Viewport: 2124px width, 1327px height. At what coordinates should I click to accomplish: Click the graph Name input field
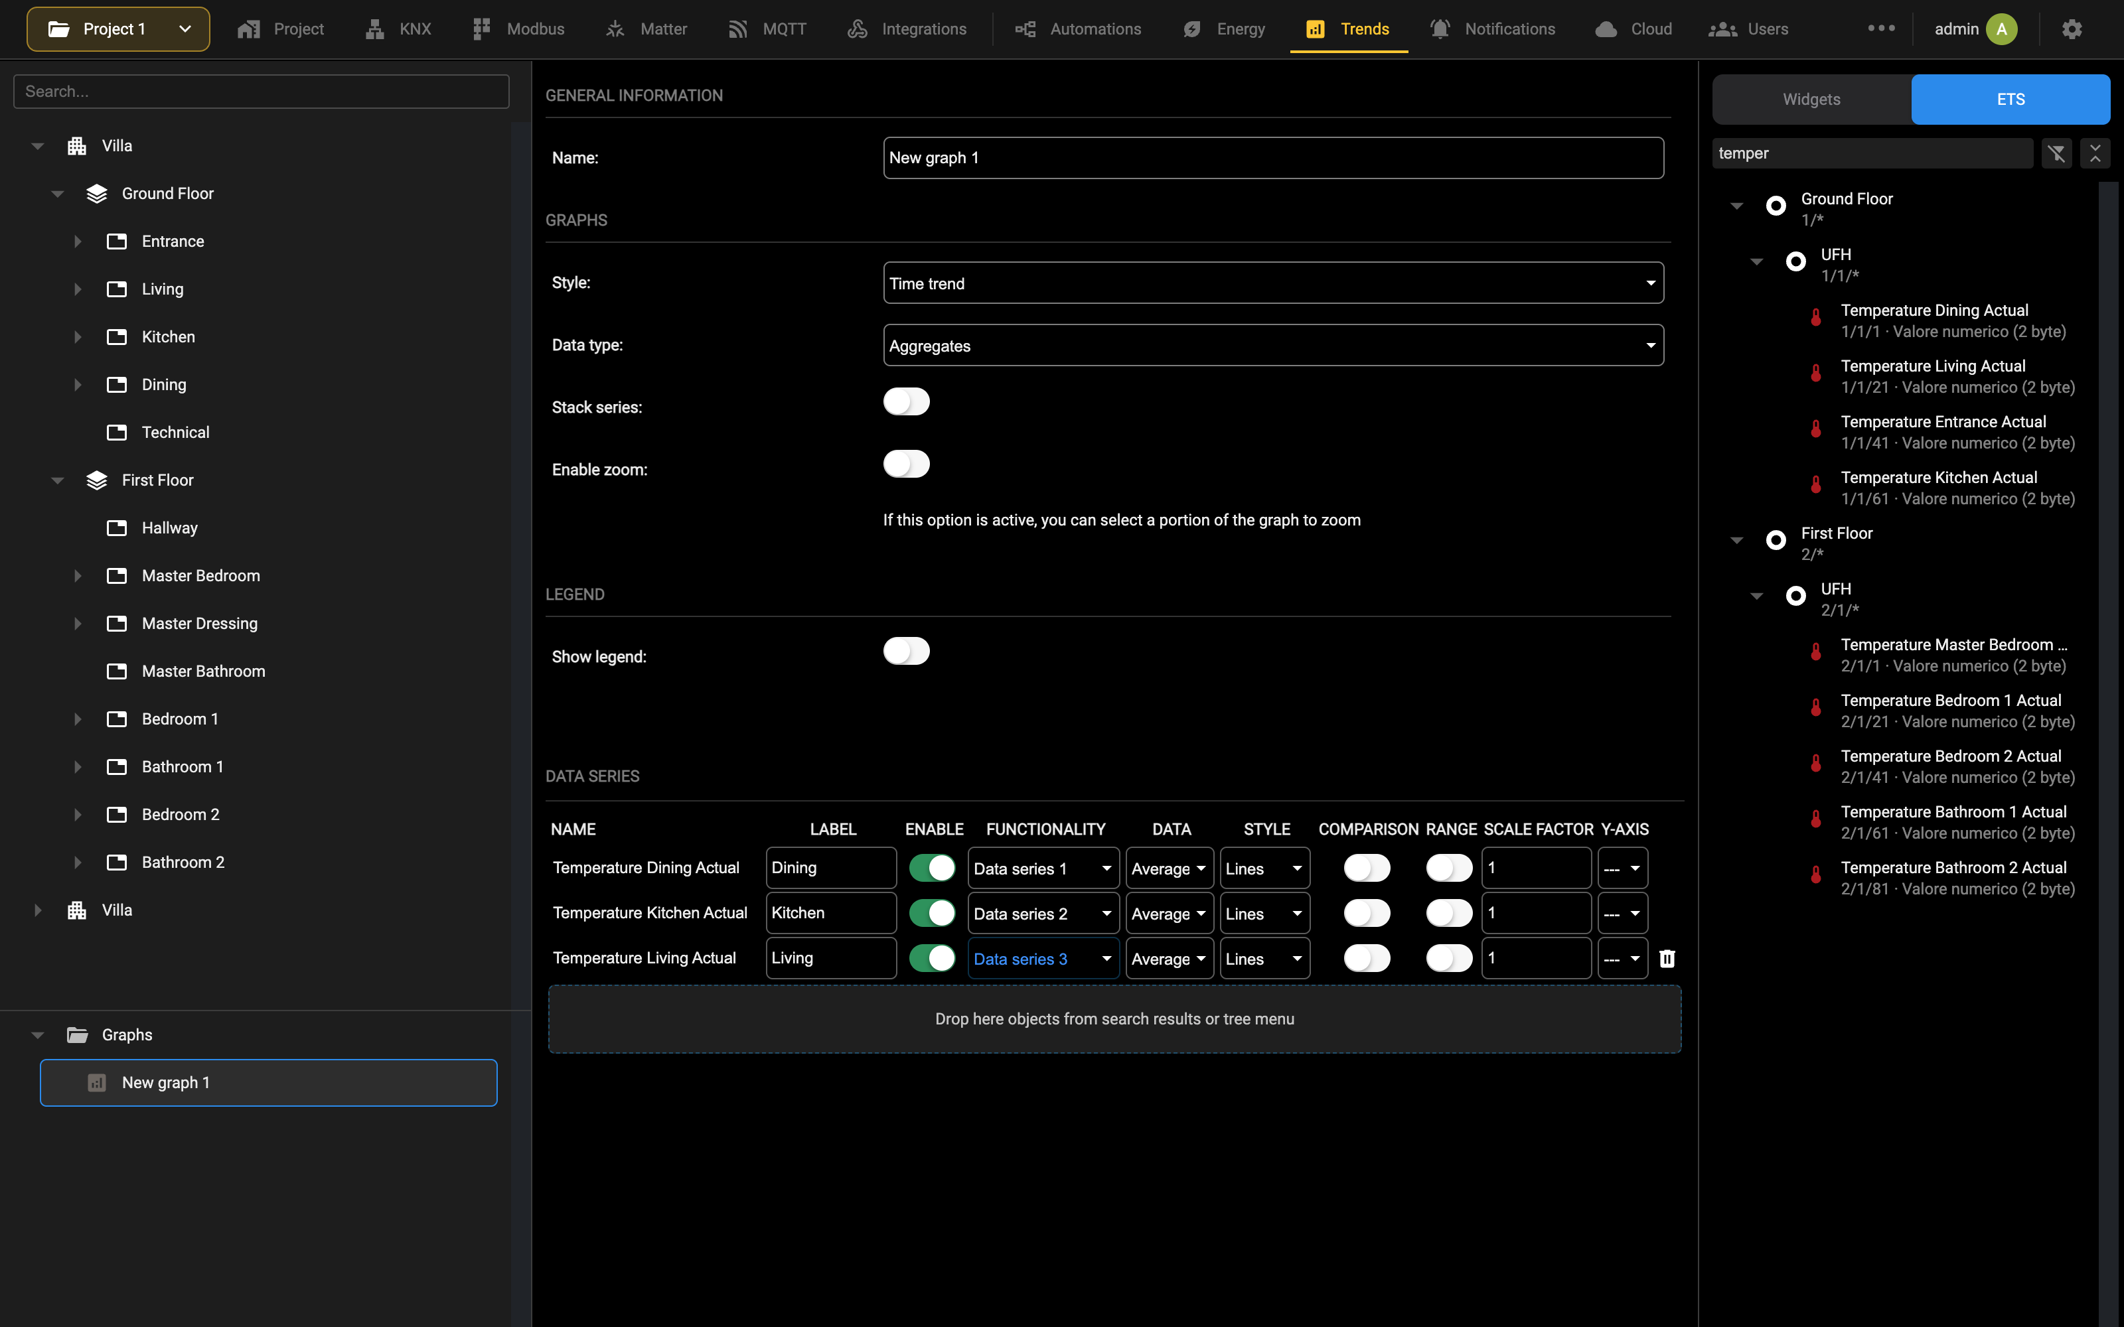click(1272, 158)
